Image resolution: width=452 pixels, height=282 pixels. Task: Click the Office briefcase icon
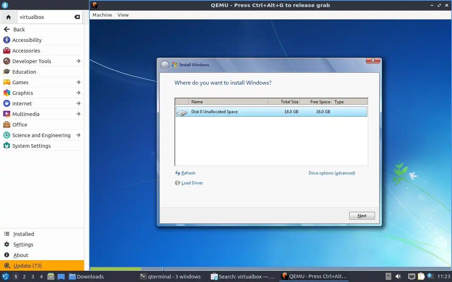click(x=6, y=125)
